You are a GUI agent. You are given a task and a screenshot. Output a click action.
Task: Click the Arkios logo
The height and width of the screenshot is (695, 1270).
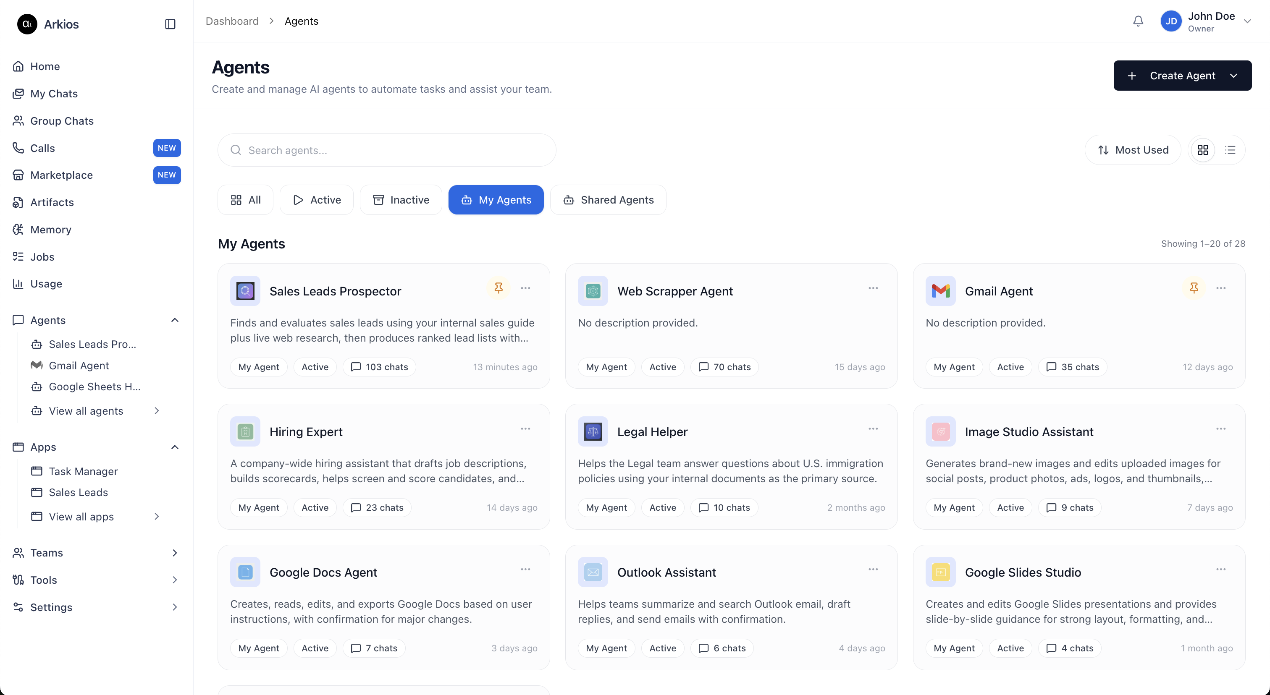[27, 24]
